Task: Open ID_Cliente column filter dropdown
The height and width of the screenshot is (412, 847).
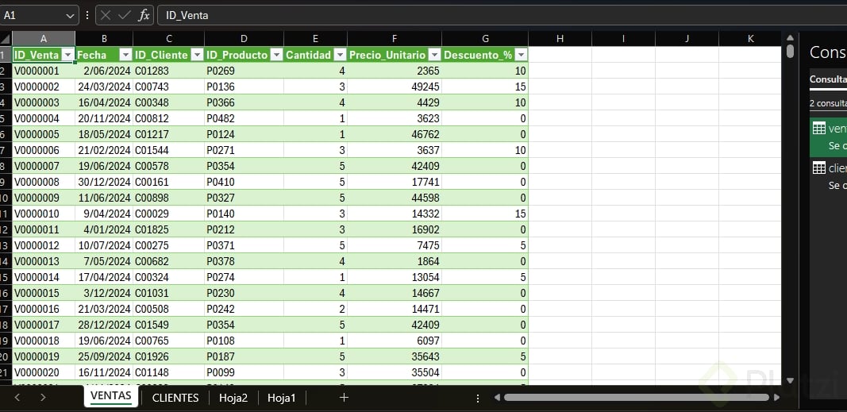Action: tap(197, 55)
